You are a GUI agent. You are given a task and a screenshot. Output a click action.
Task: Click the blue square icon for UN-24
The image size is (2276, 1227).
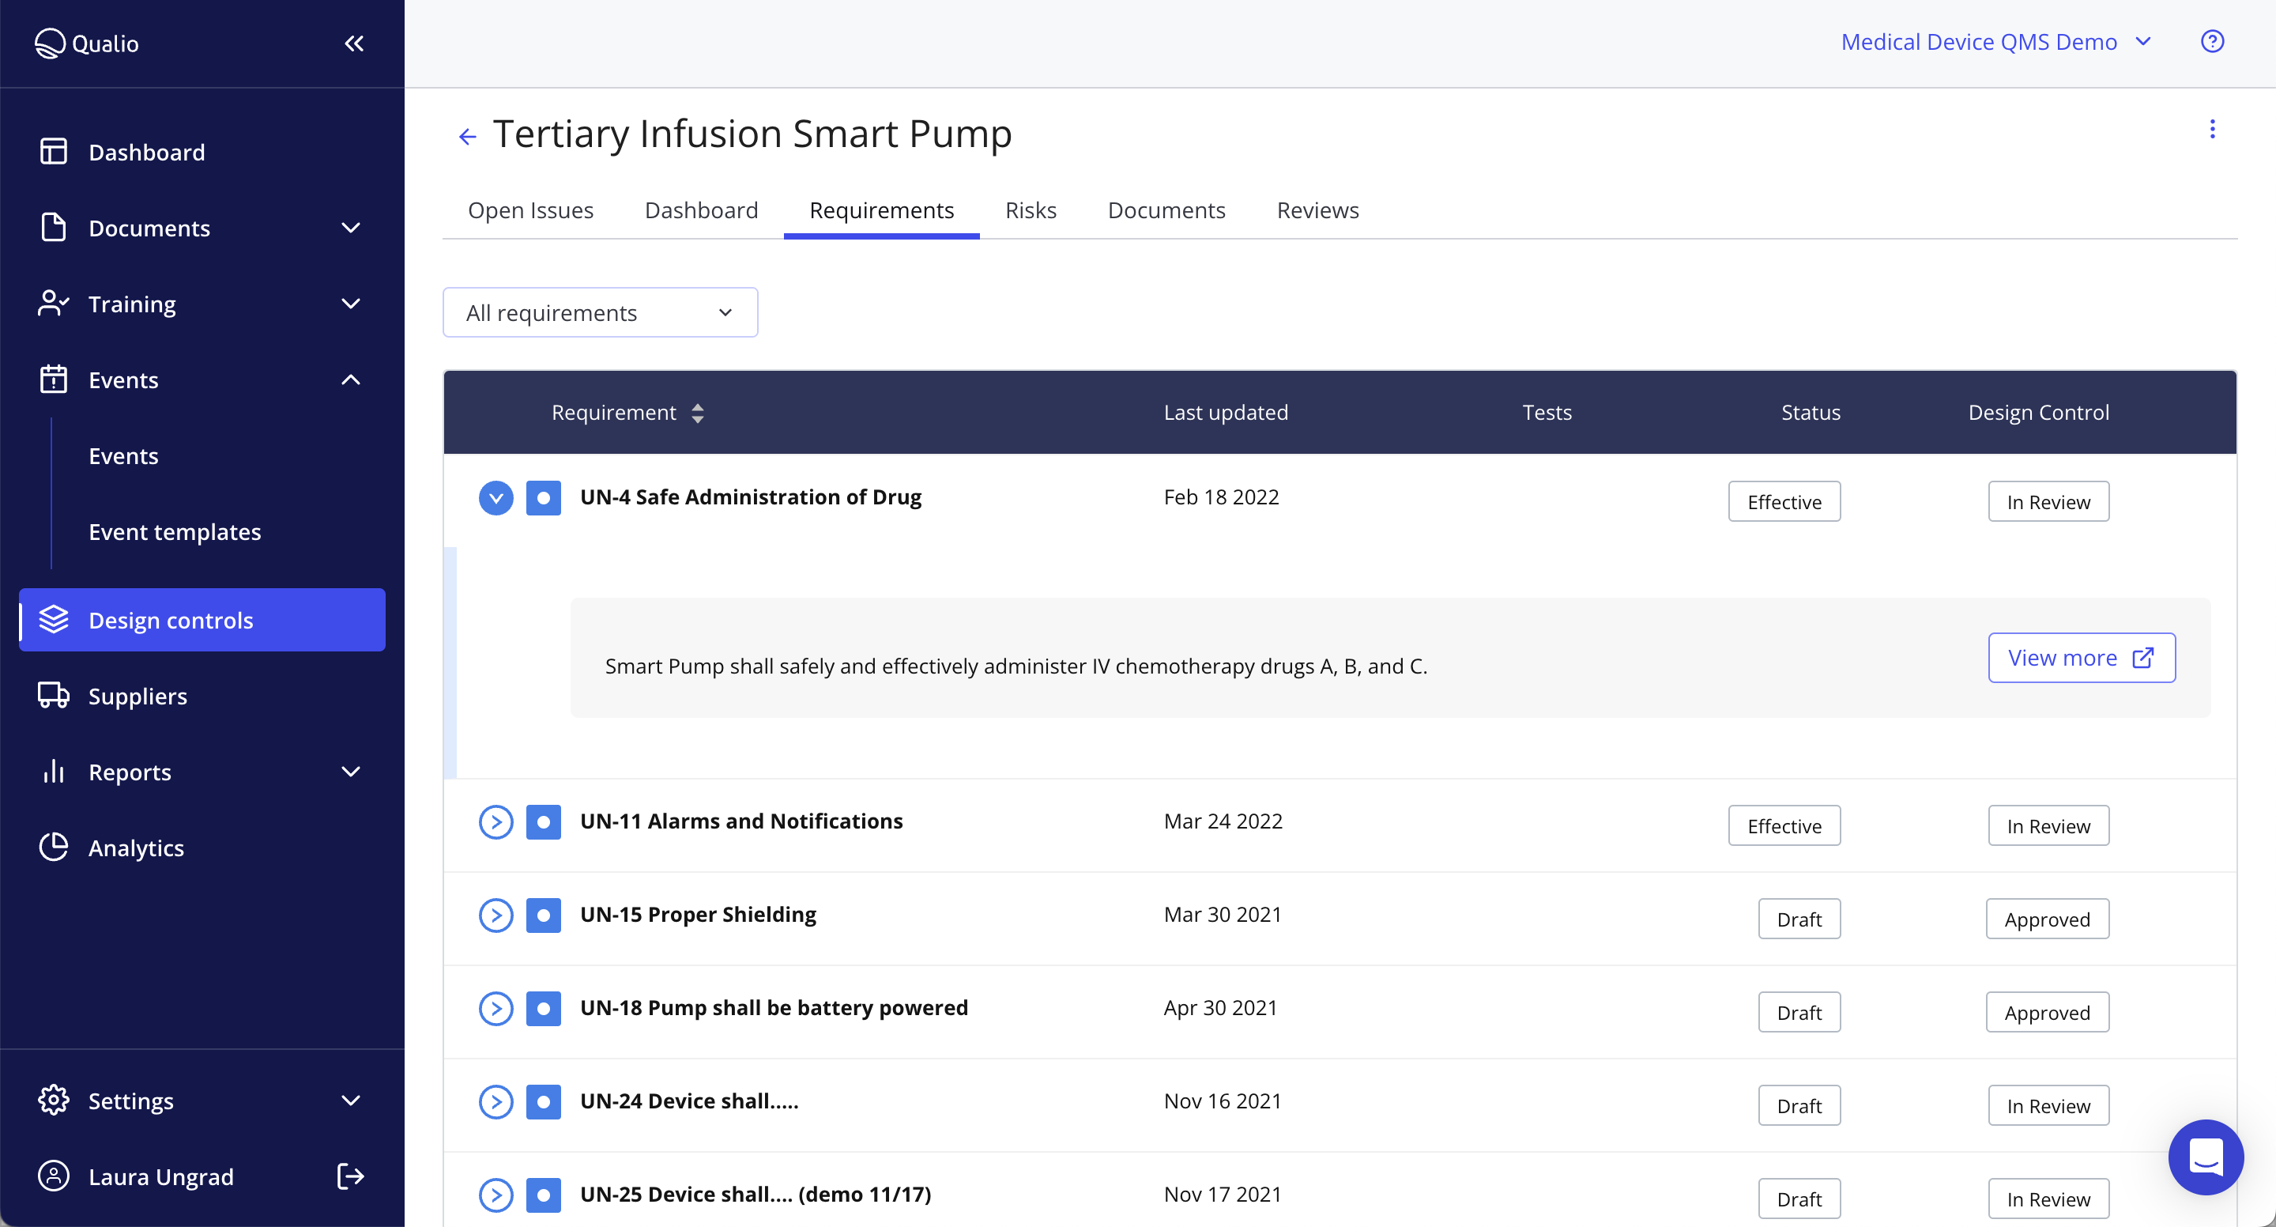(x=544, y=1101)
